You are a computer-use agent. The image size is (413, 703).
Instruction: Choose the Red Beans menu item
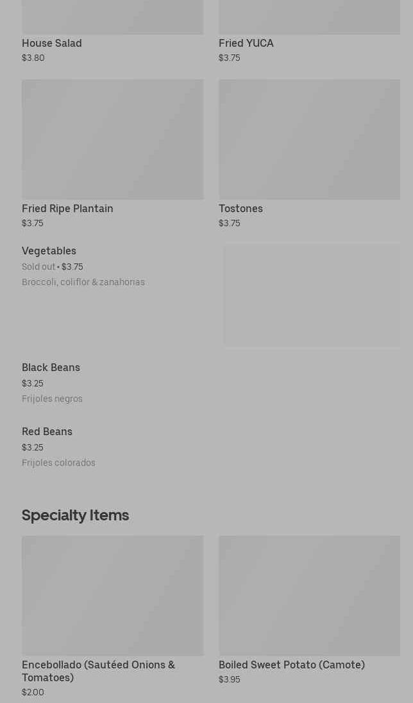[47, 431]
